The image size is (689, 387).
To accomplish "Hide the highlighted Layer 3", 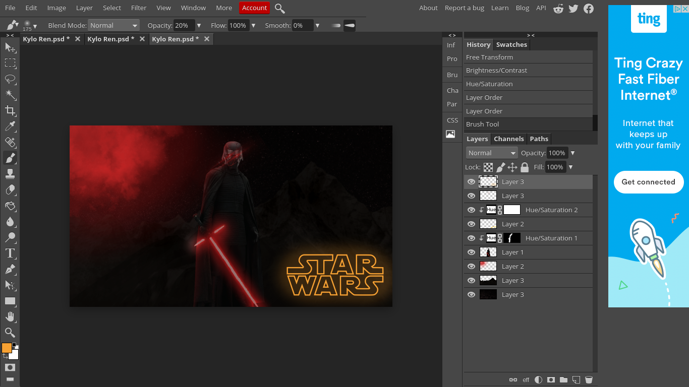I will [x=471, y=182].
